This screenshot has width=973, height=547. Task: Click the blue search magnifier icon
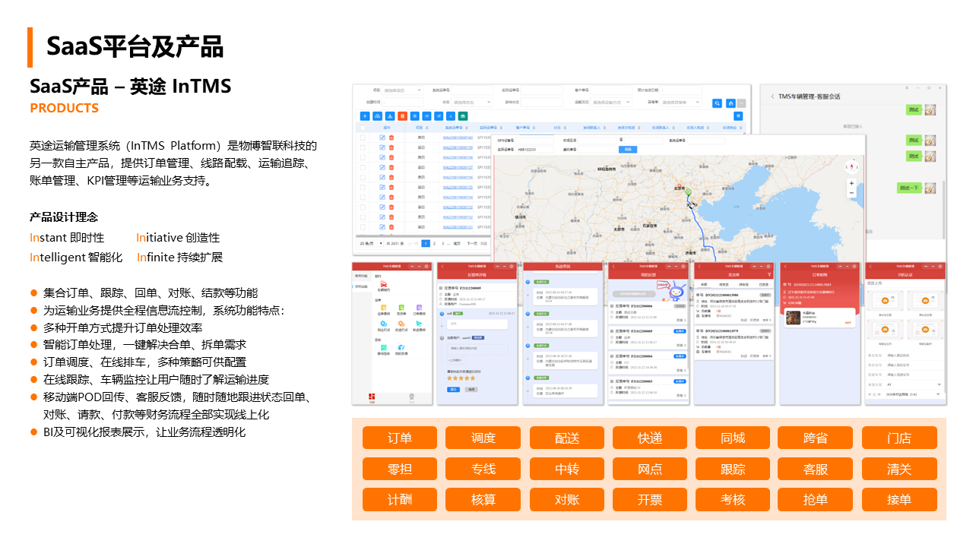pyautogui.click(x=717, y=103)
